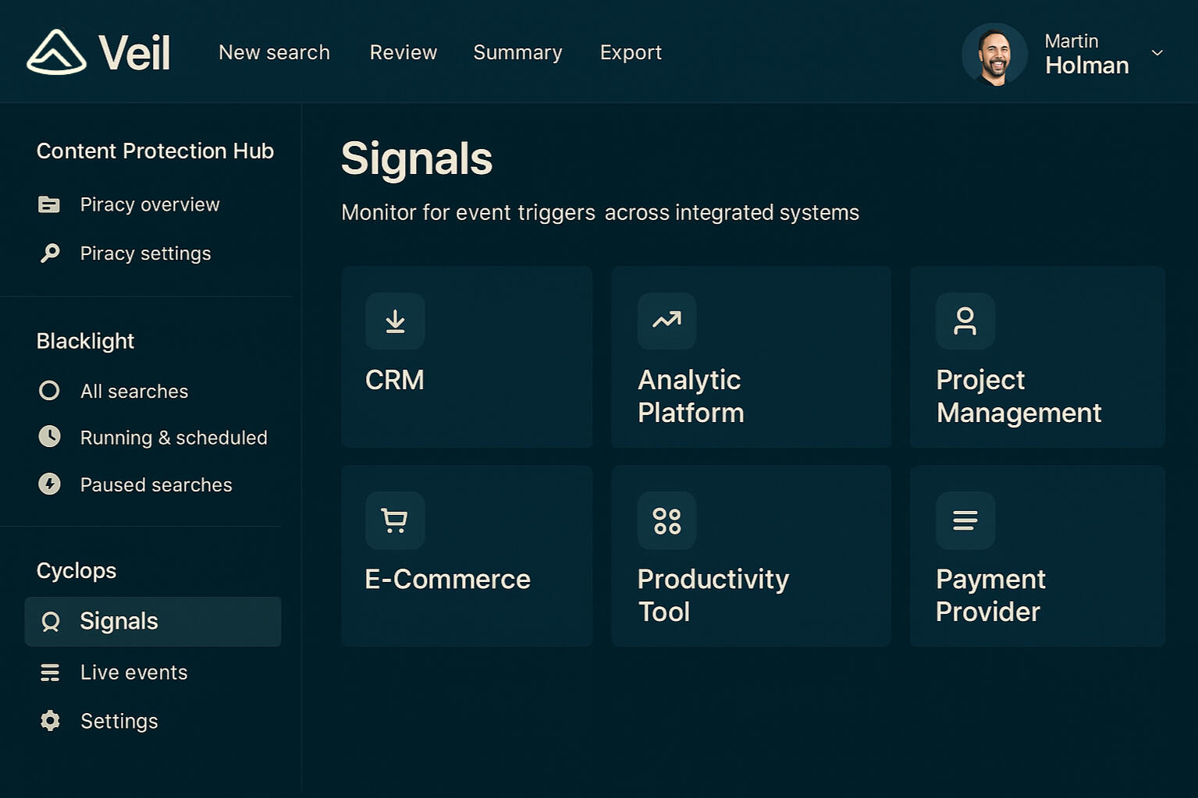Select Export in the top navigation
Image resolution: width=1198 pixels, height=798 pixels.
coord(631,52)
